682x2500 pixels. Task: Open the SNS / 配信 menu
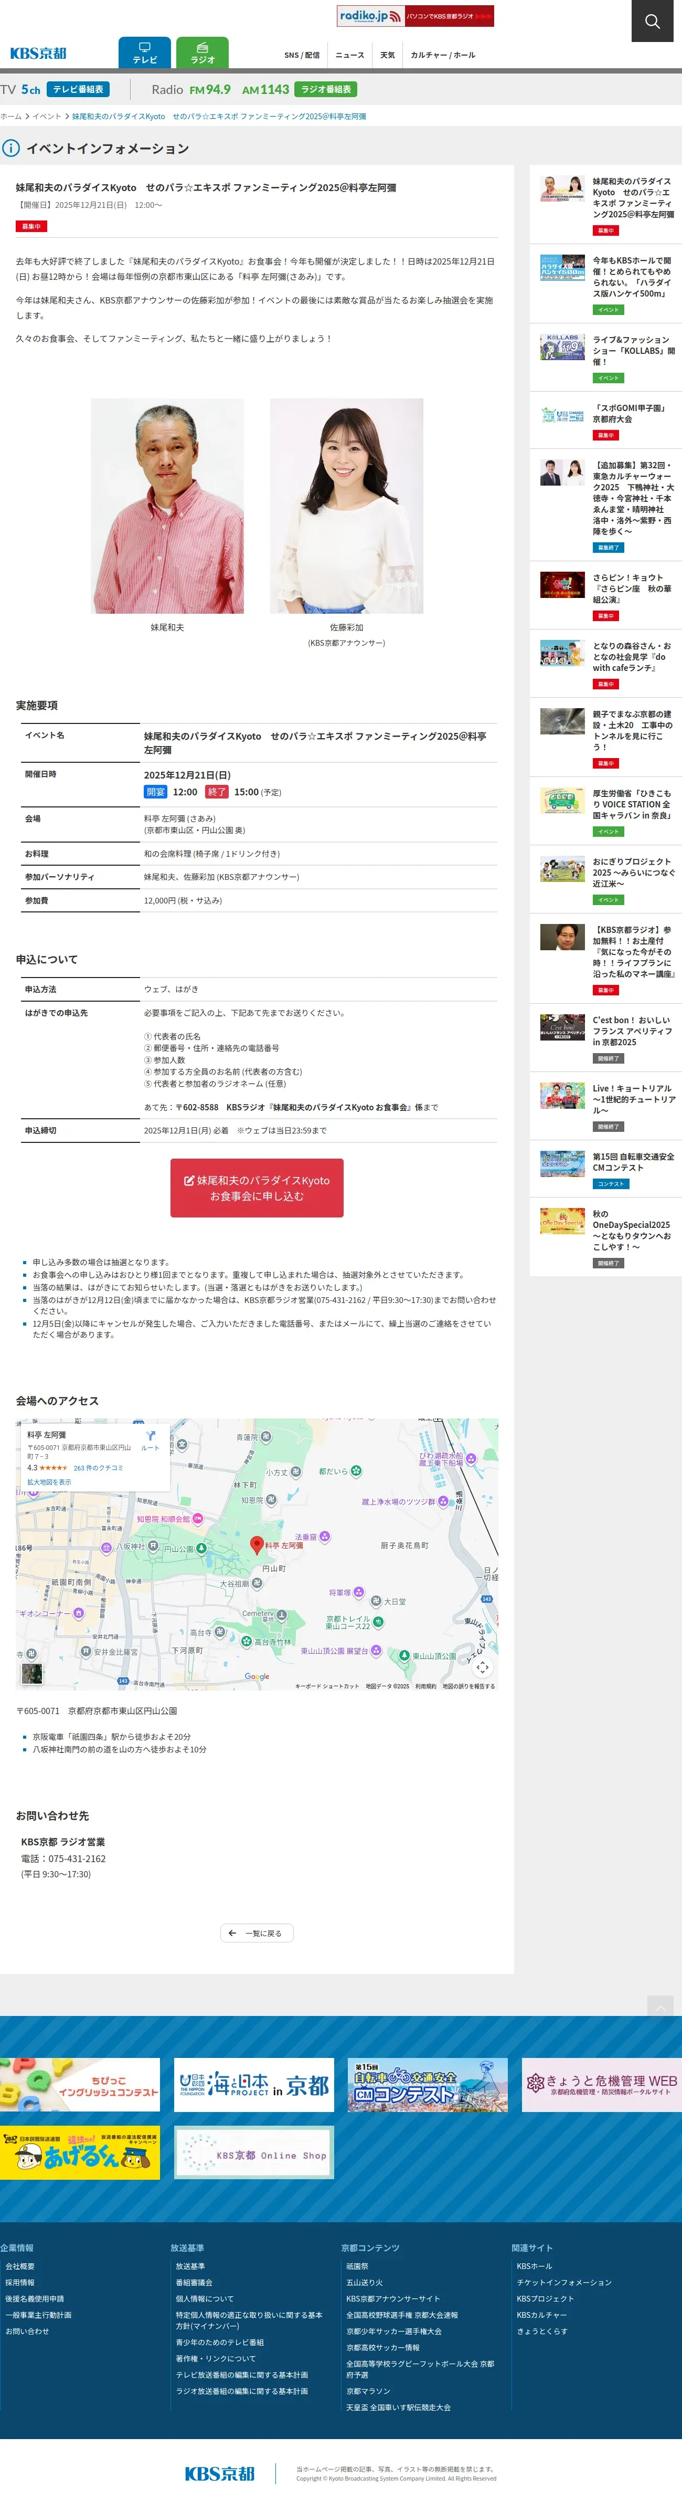tap(302, 55)
